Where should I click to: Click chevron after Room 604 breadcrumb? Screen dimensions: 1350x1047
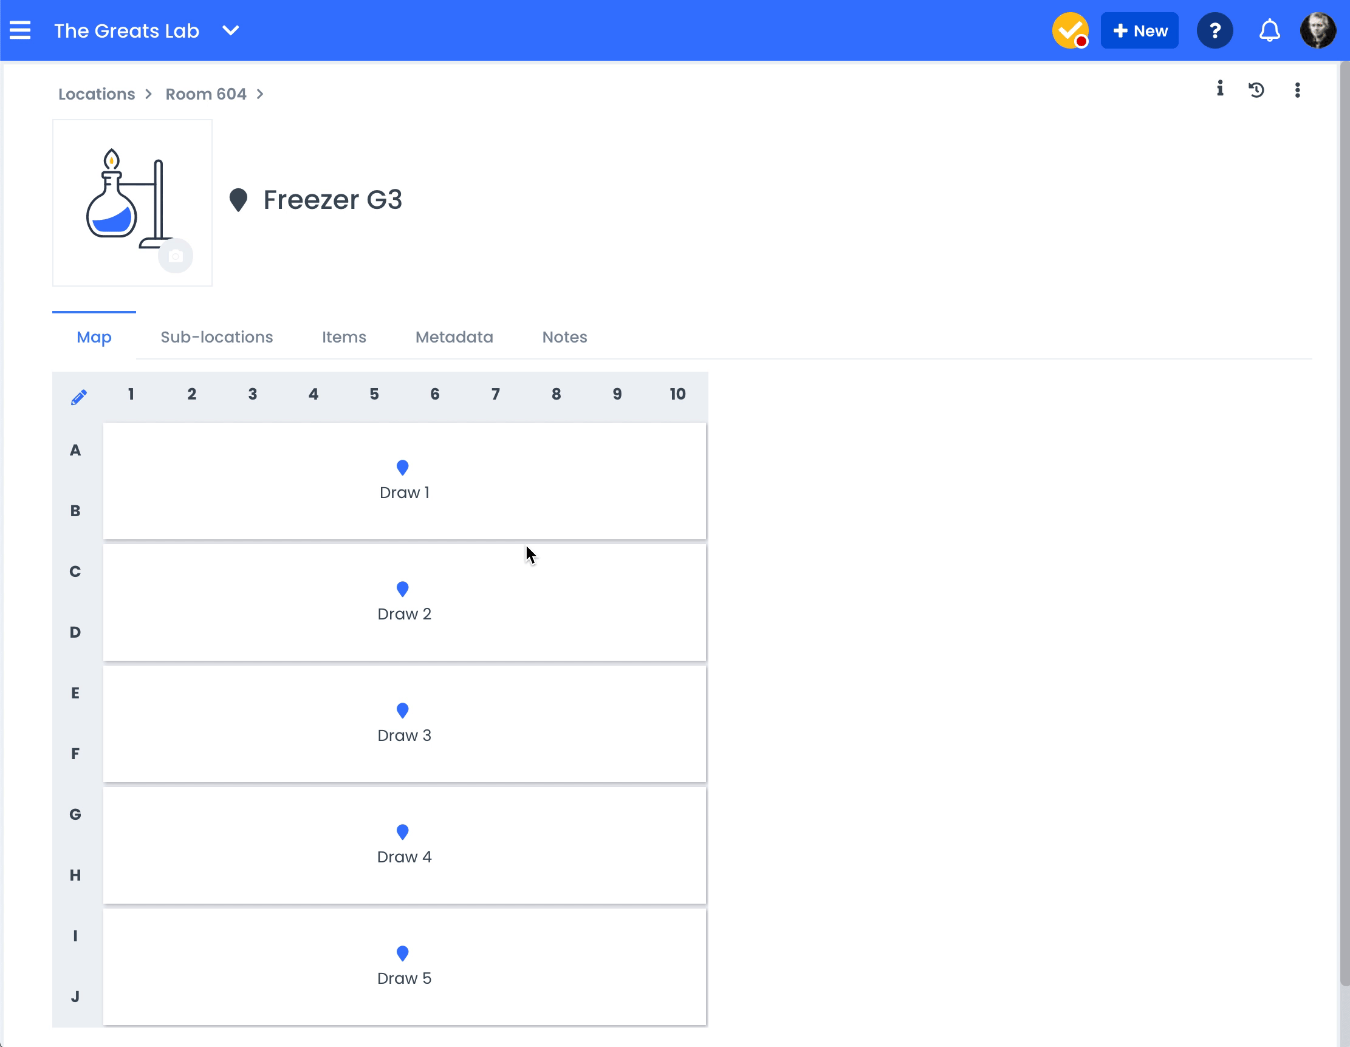point(260,94)
